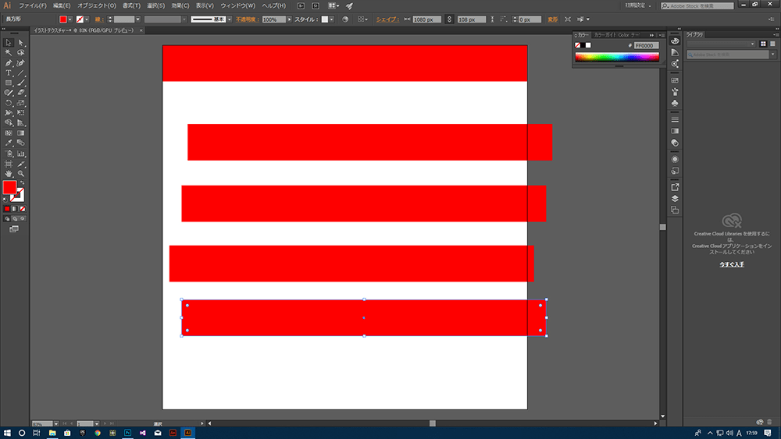Choose the Type tool
Viewport: 781px width, 439px height.
pos(9,73)
